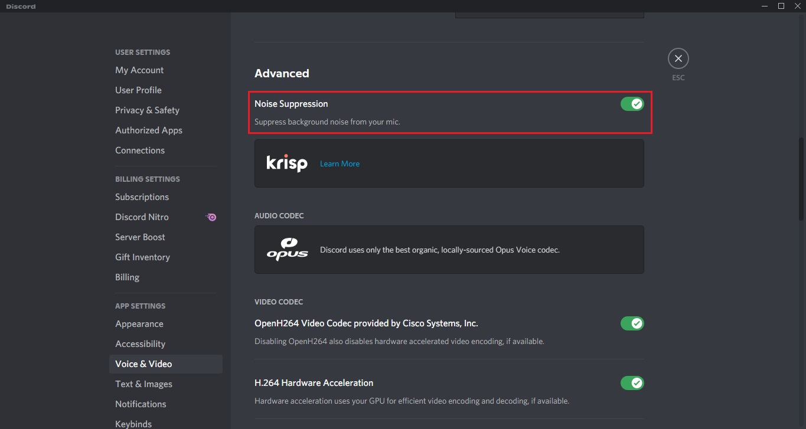Open Krisp Learn More link
The height and width of the screenshot is (429, 806).
pyautogui.click(x=340, y=163)
